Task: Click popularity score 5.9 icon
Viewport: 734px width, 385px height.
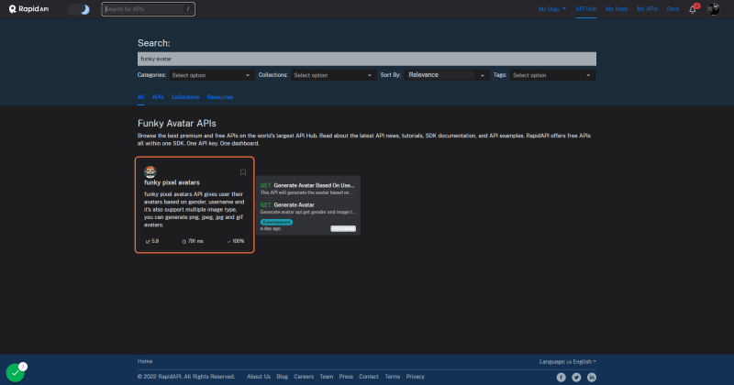Action: coord(148,241)
